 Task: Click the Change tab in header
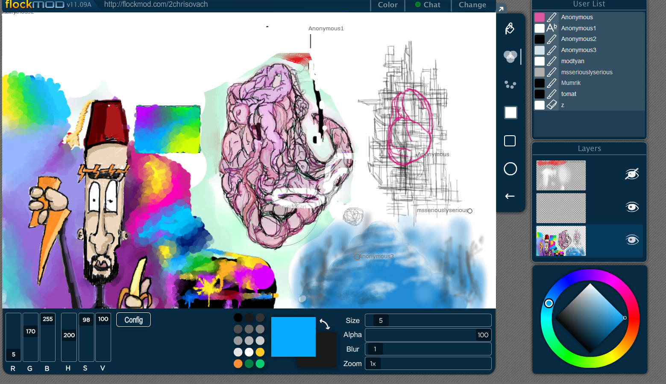[472, 5]
